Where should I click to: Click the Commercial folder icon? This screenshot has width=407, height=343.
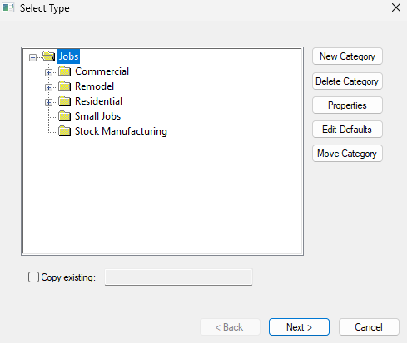point(65,71)
